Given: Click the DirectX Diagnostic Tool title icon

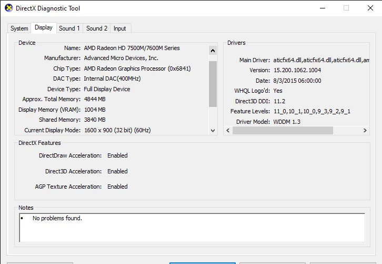Looking at the screenshot, I should pos(9,8).
